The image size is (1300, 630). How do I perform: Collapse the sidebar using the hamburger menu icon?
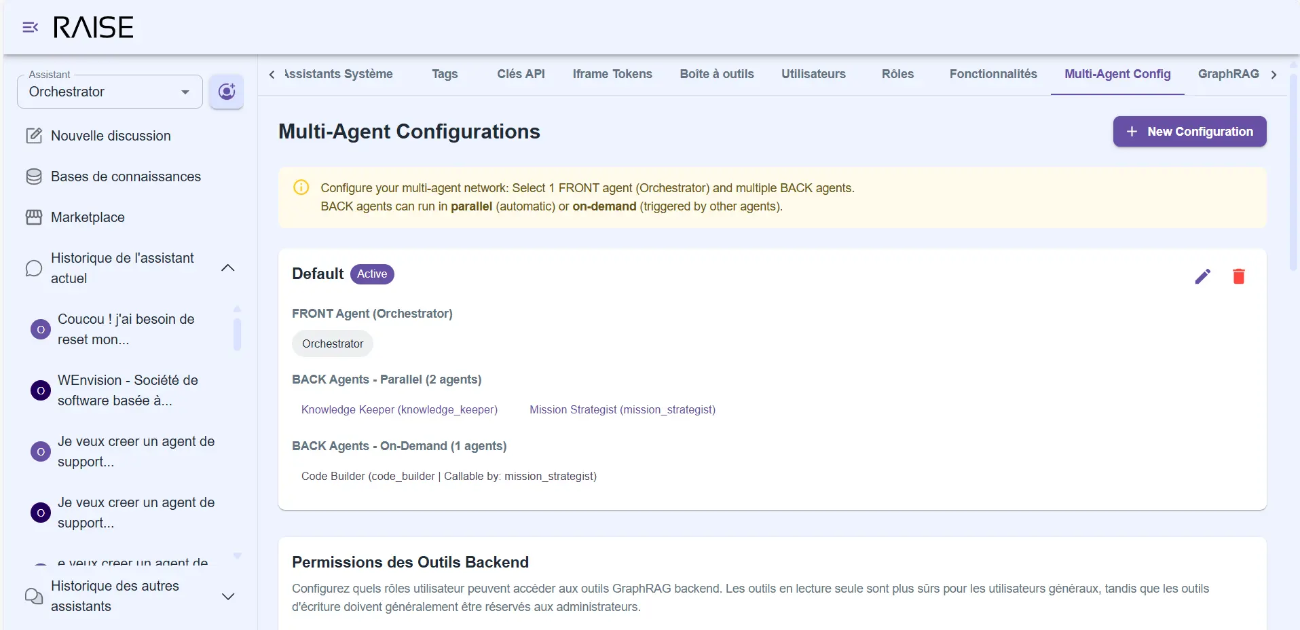point(30,27)
